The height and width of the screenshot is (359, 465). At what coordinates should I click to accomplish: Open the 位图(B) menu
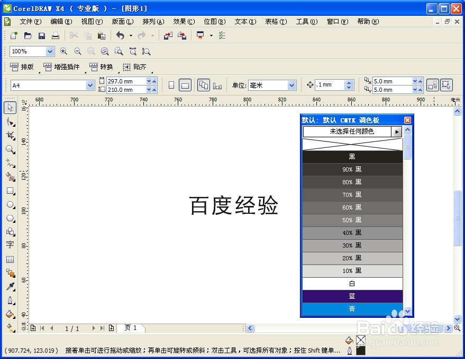pyautogui.click(x=215, y=22)
